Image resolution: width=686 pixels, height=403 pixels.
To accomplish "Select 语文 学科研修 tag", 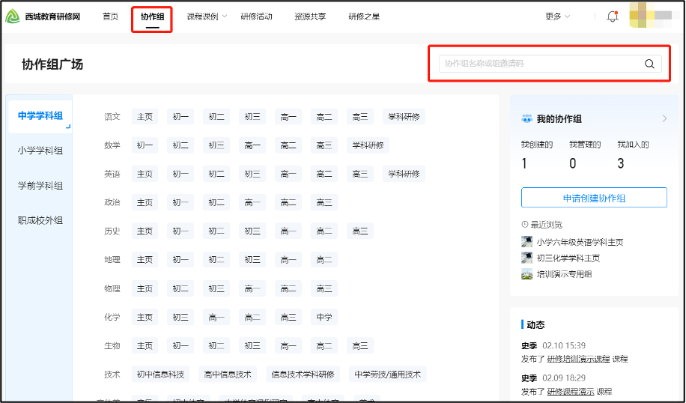I will [x=404, y=117].
